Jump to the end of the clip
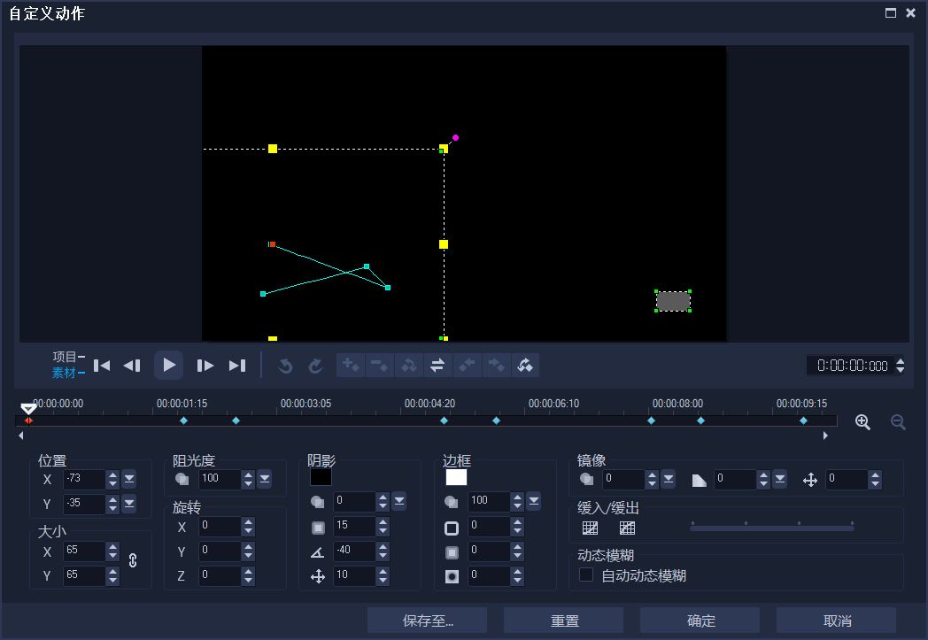 point(237,366)
